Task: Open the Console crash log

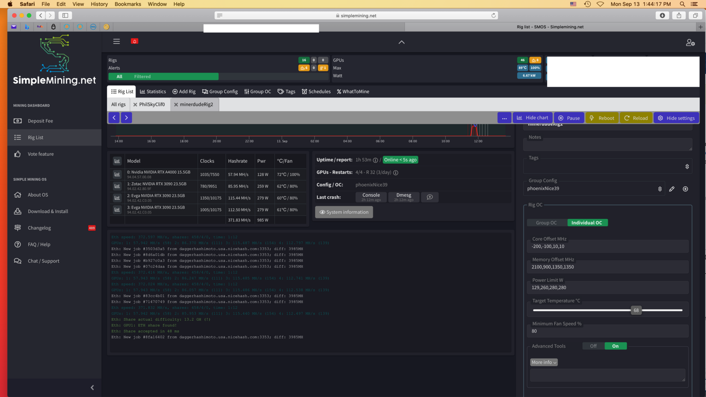Action: (x=371, y=197)
